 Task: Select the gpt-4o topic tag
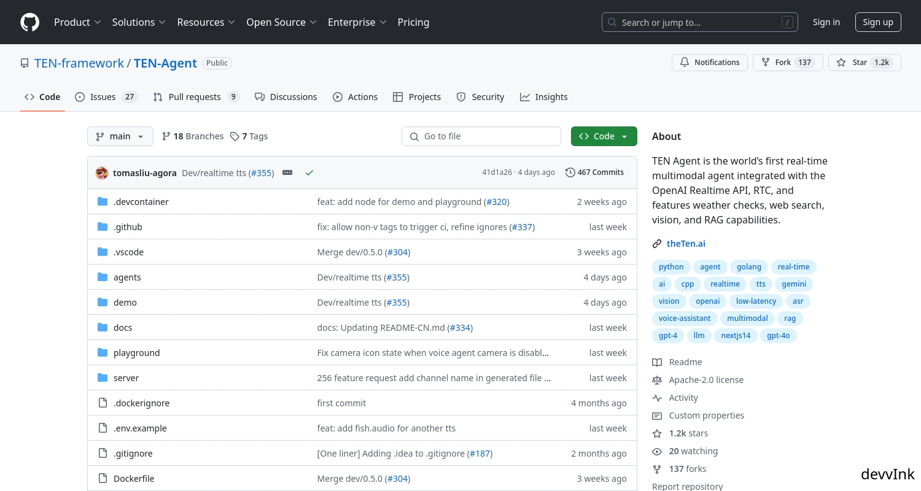pyautogui.click(x=778, y=336)
